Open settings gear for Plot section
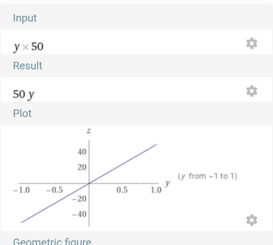 [x=252, y=220]
